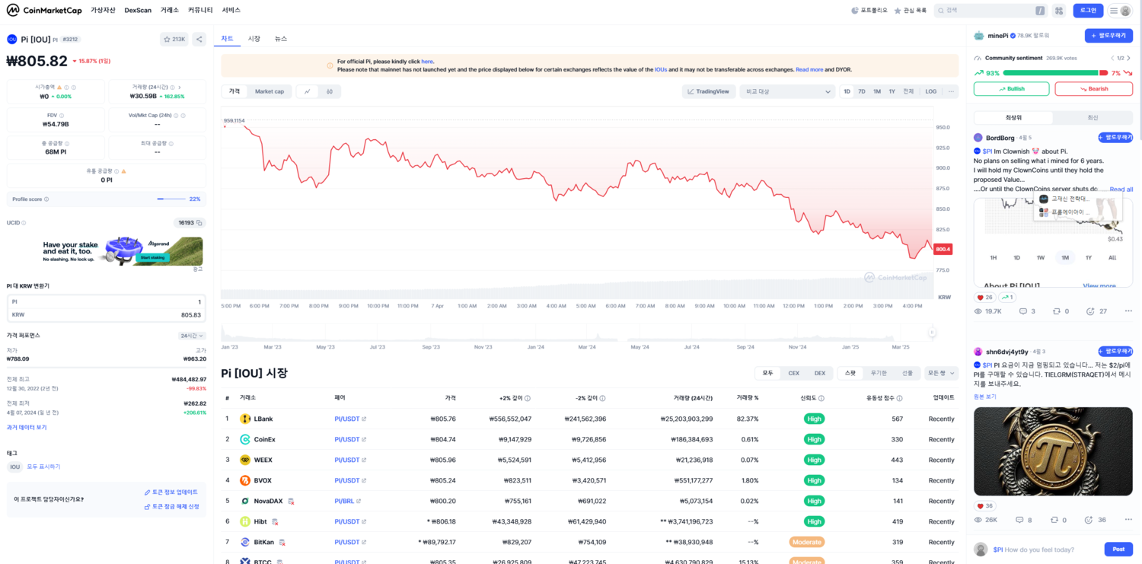Select the 7D chart time range
Image resolution: width=1142 pixels, height=564 pixels.
pyautogui.click(x=862, y=91)
